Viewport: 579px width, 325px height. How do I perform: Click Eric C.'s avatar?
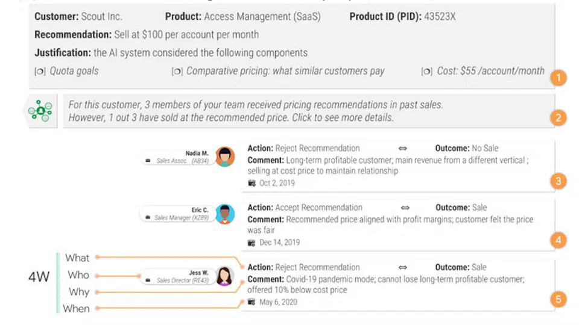pos(224,214)
